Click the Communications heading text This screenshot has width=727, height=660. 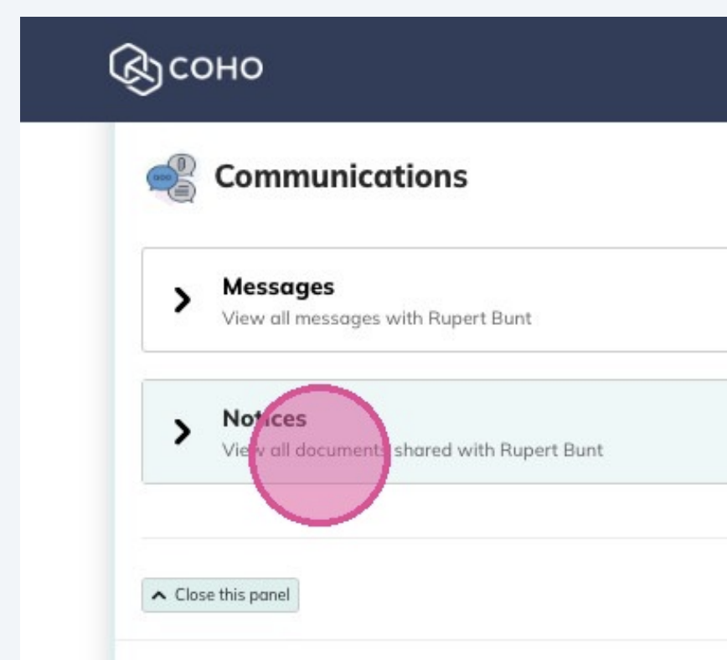click(x=341, y=177)
